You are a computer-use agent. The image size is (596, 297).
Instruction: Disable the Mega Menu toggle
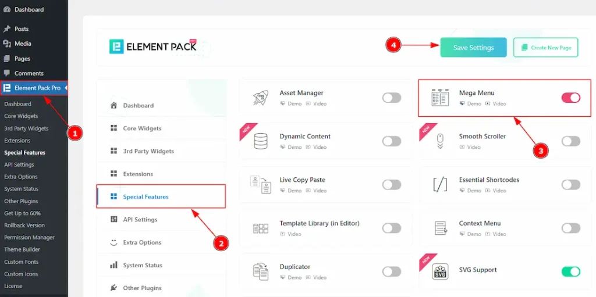(570, 98)
